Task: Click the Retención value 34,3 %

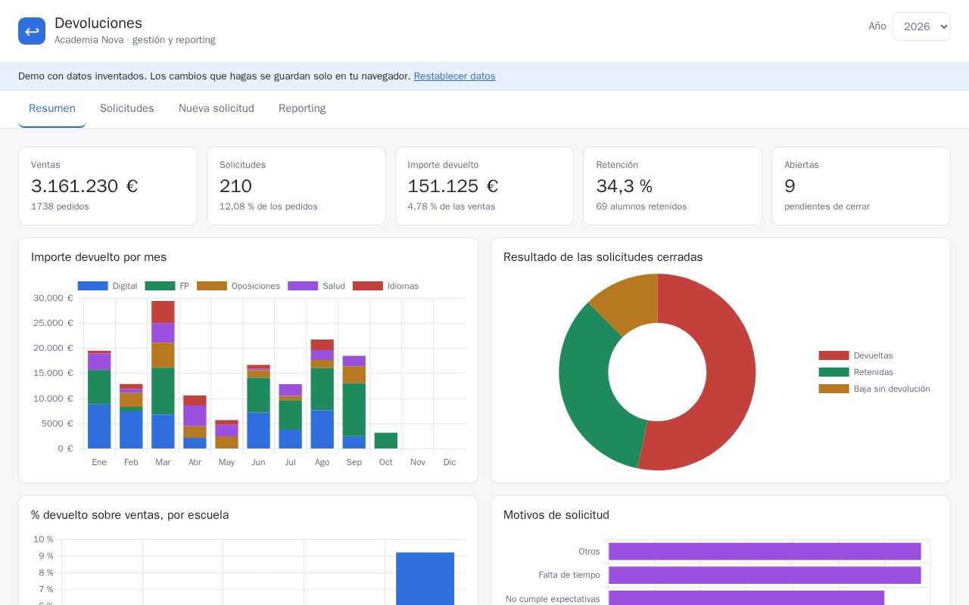Action: [x=624, y=186]
